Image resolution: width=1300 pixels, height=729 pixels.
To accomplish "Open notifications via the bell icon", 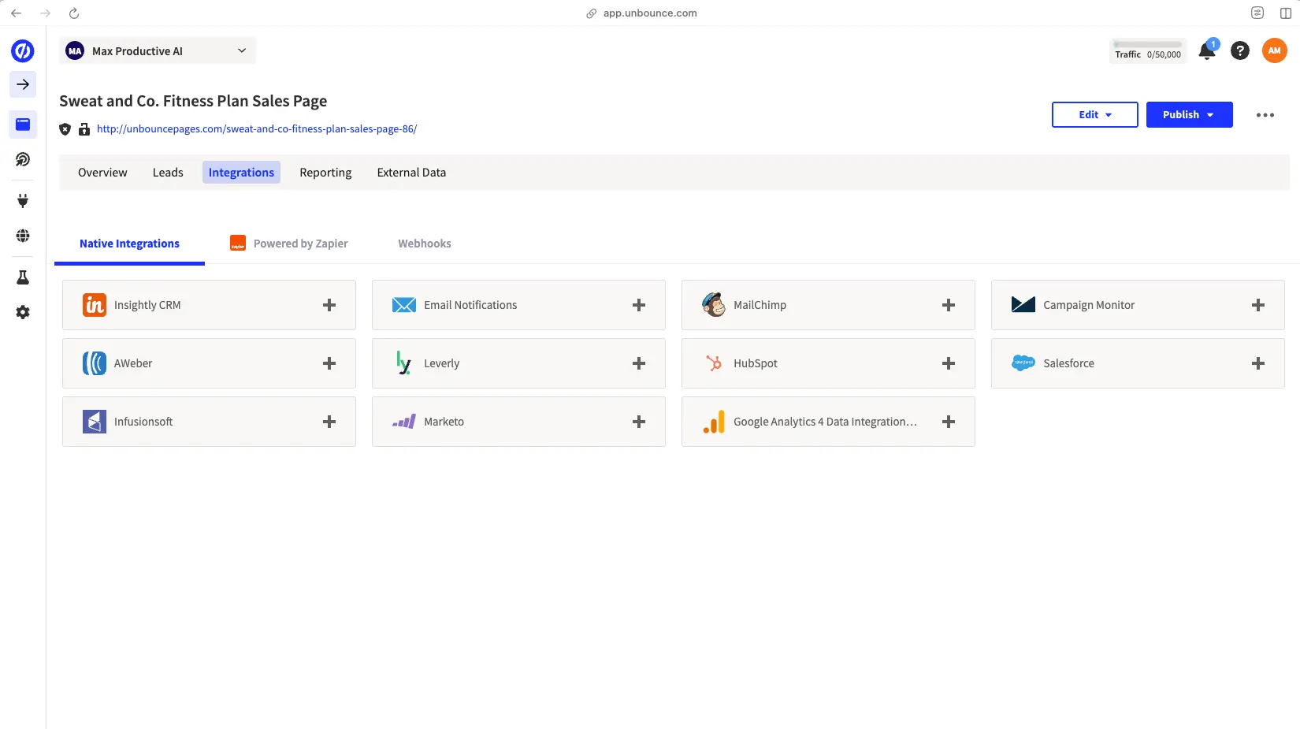I will [1205, 50].
